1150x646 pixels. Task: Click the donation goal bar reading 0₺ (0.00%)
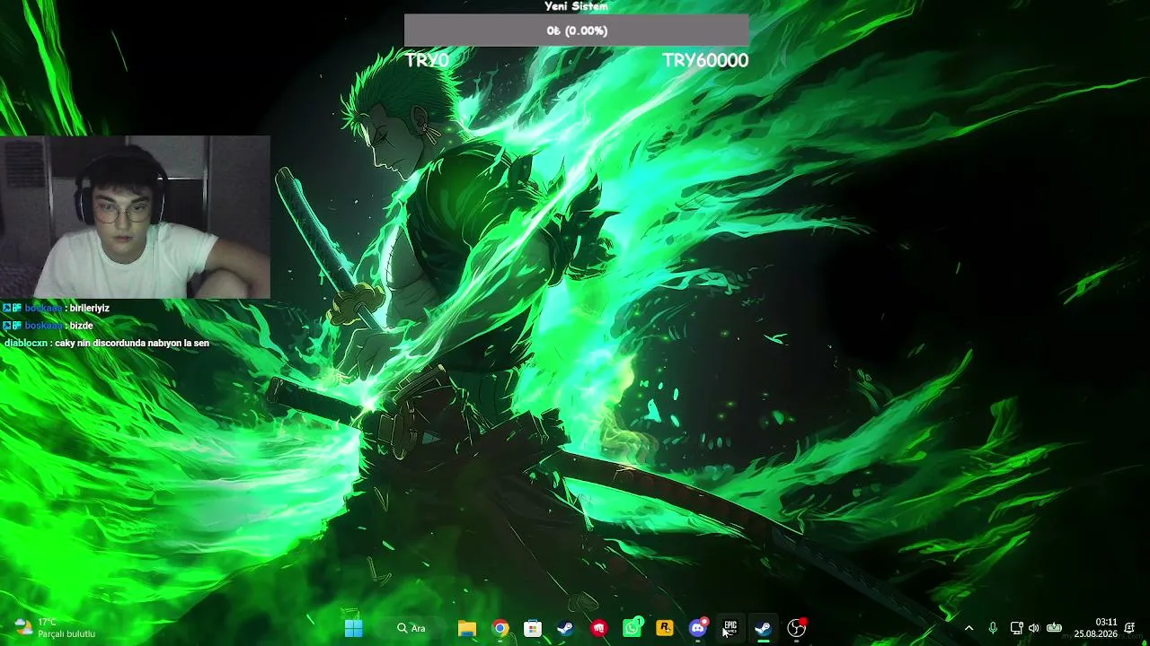click(x=577, y=31)
